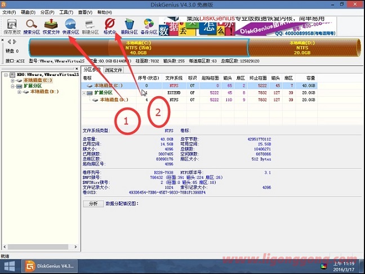Launch the 快速分区 quick partition tool
The image size is (365, 274).
click(x=71, y=27)
